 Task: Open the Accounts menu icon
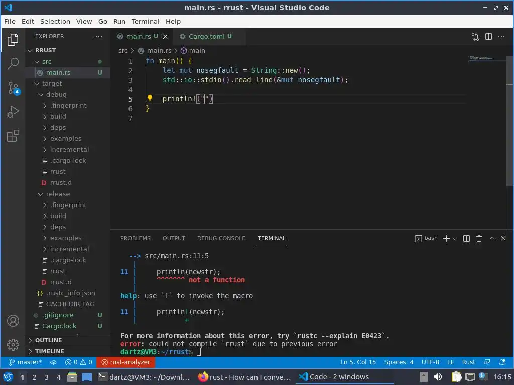[x=13, y=321]
